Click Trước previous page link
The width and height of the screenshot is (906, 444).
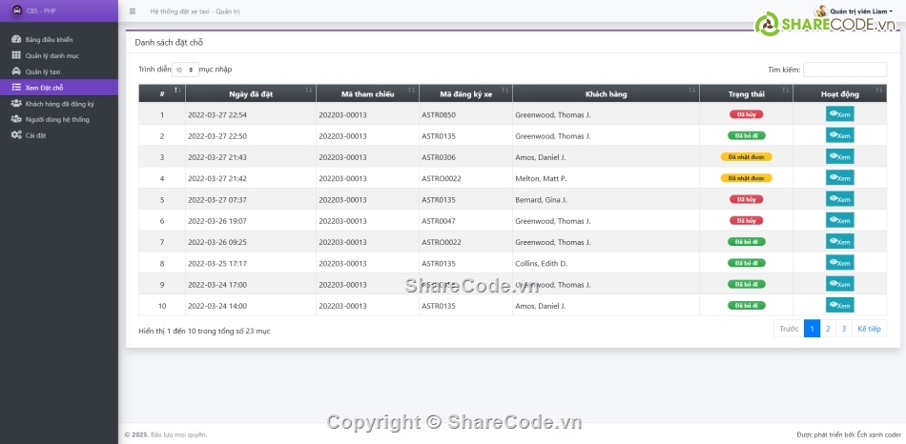(789, 329)
